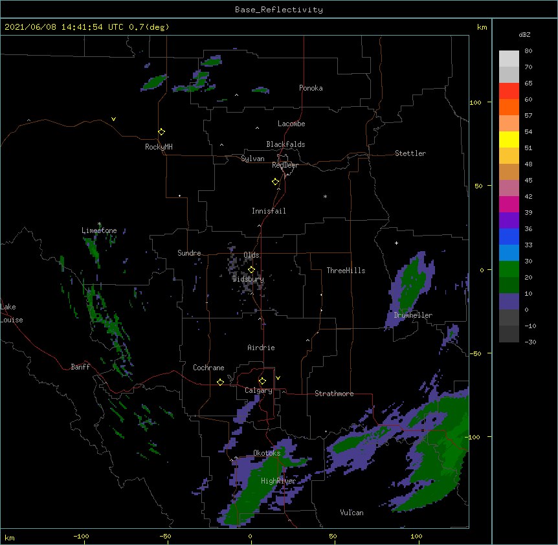The image size is (558, 545).
Task: Click the Okotoks town label
Action: (267, 453)
